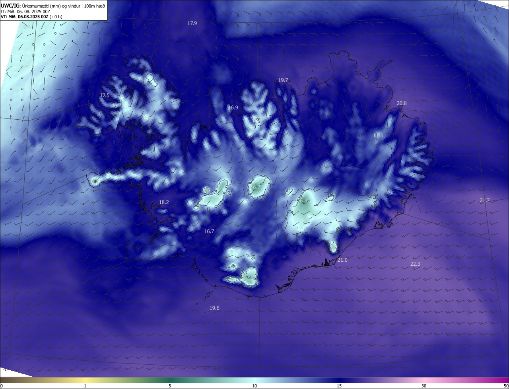Click the 20.8 value label

402,103
